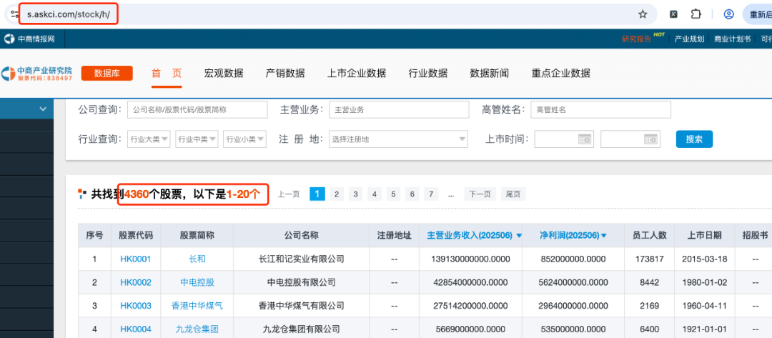Viewport: 772px width, 338px height.
Task: Click 下一页 to view next page
Action: pos(480,194)
